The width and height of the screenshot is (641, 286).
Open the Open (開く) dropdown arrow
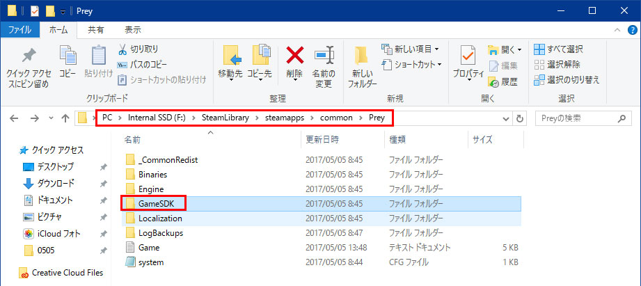[520, 50]
